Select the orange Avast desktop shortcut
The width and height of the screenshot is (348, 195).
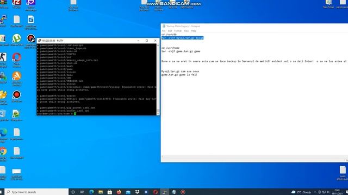point(17,79)
